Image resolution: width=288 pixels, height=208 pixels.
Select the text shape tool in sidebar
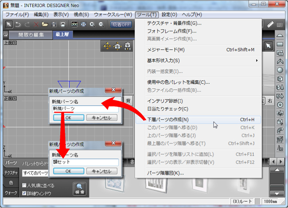pos(280,147)
